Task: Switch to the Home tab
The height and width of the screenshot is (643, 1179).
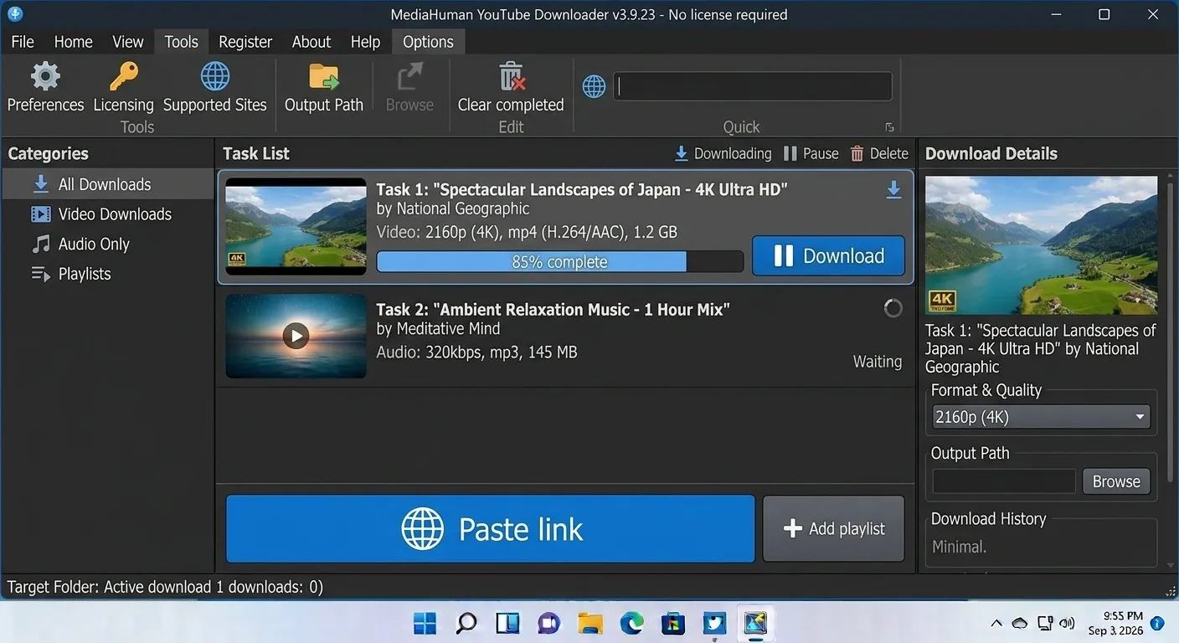Action: pyautogui.click(x=73, y=42)
